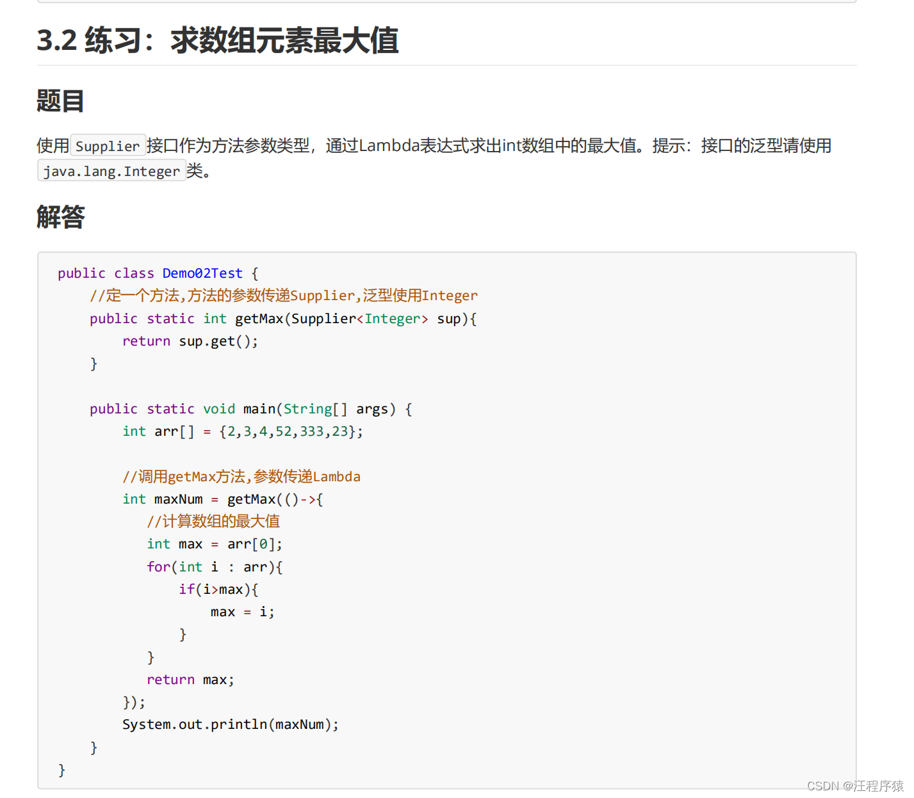Click the line "int max = arr[0];"
The width and height of the screenshot is (914, 798).
click(215, 544)
